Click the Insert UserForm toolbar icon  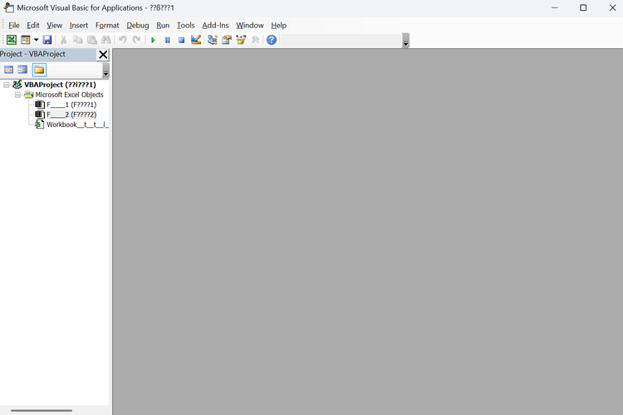point(26,40)
